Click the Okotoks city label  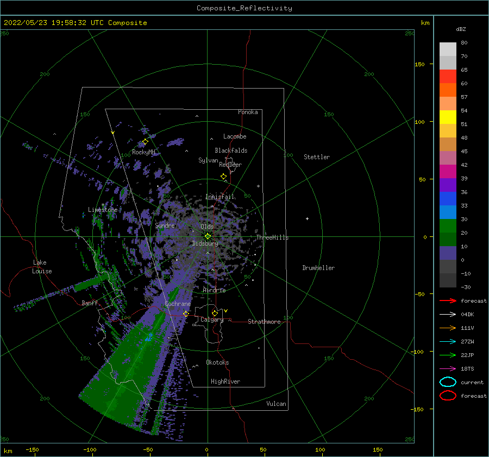(x=217, y=362)
